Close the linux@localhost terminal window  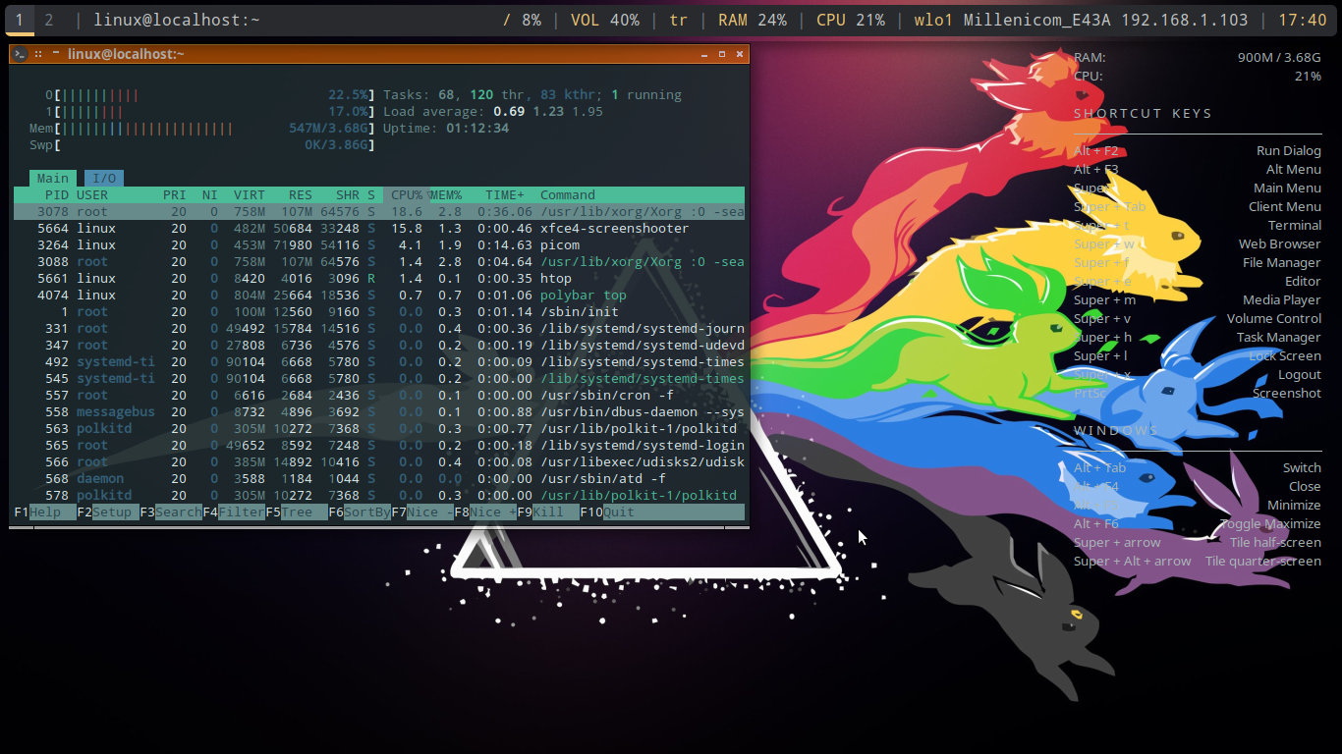(740, 54)
